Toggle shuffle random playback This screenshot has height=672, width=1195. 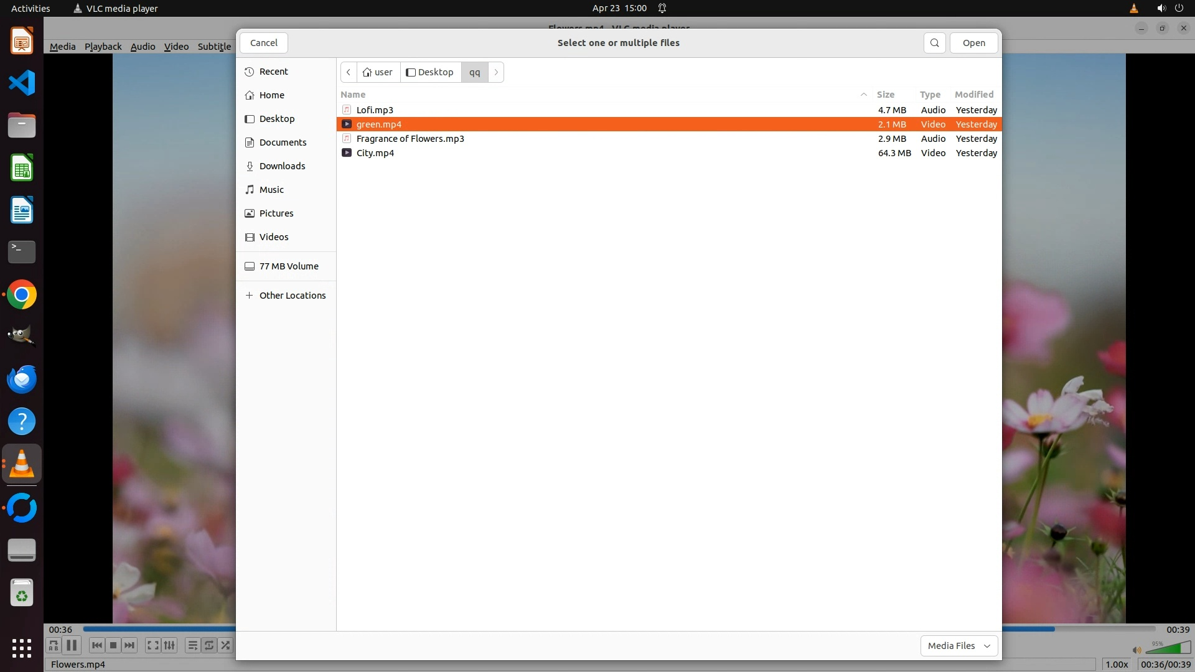click(x=225, y=645)
